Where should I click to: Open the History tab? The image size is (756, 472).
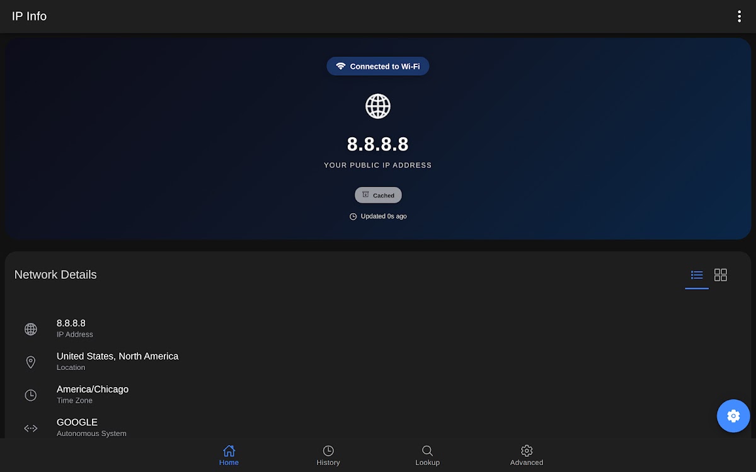tap(328, 455)
